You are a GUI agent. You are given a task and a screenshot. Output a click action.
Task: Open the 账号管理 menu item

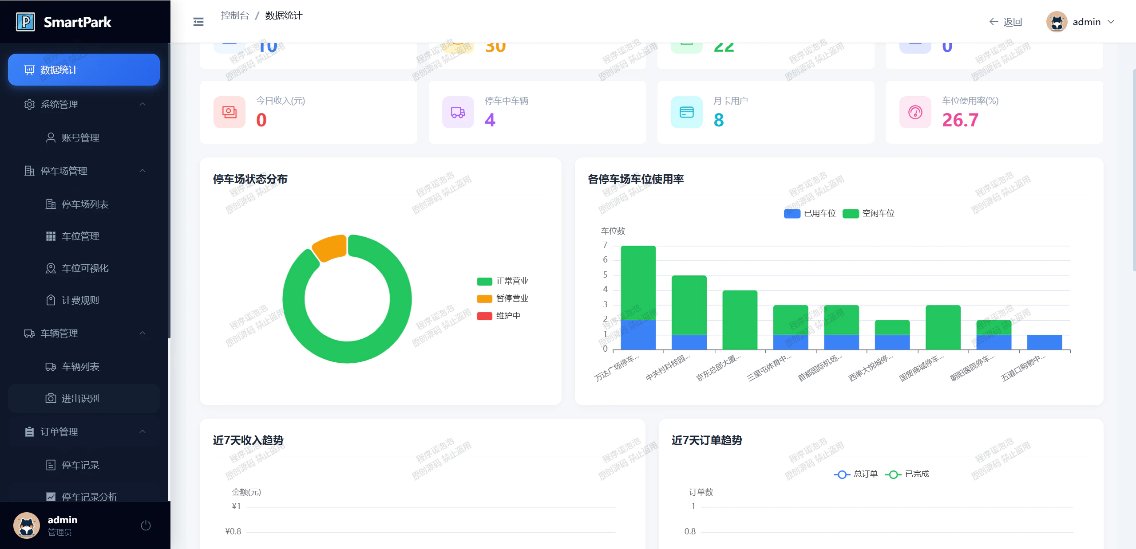pyautogui.click(x=84, y=137)
